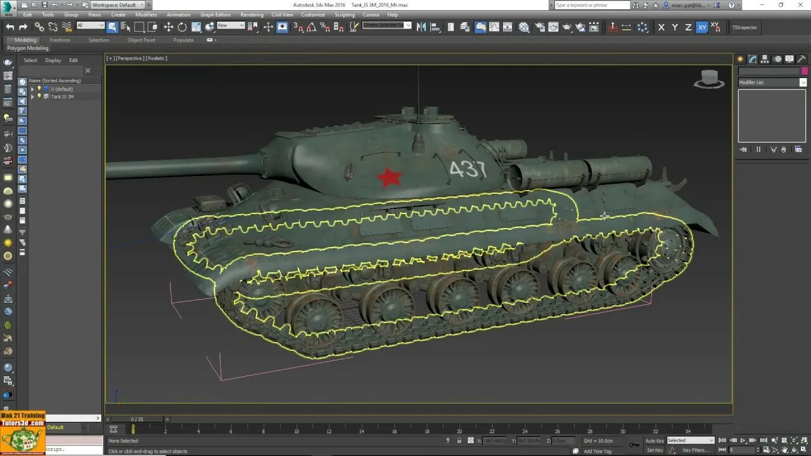
Task: Expand the Tank IS 3M tree item
Action: (32, 97)
